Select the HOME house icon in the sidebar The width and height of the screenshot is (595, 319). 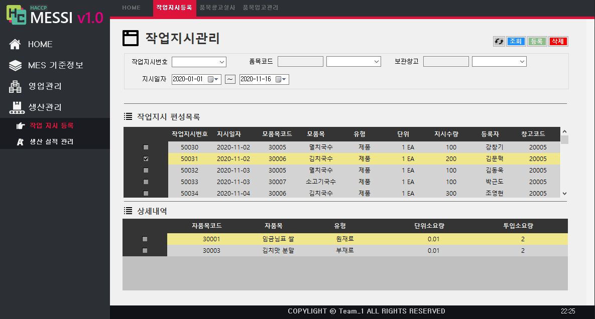click(x=15, y=44)
